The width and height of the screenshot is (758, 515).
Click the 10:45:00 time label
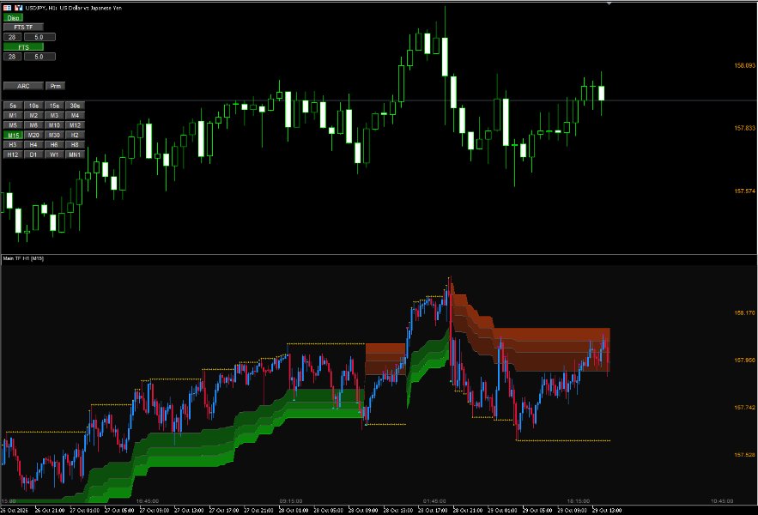coord(722,501)
